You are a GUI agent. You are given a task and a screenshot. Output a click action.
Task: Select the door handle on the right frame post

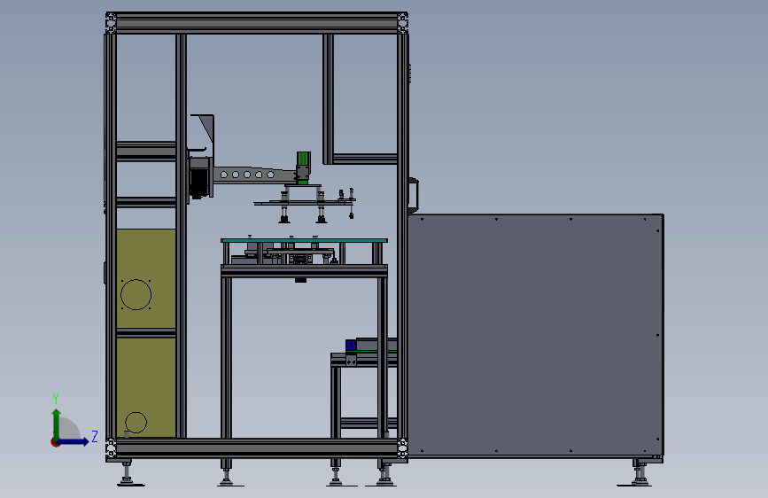point(414,195)
